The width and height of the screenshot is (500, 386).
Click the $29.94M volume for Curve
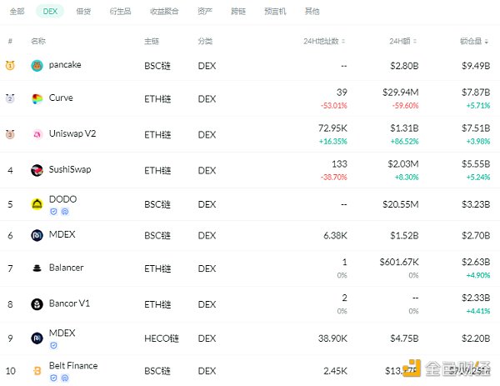(x=401, y=93)
